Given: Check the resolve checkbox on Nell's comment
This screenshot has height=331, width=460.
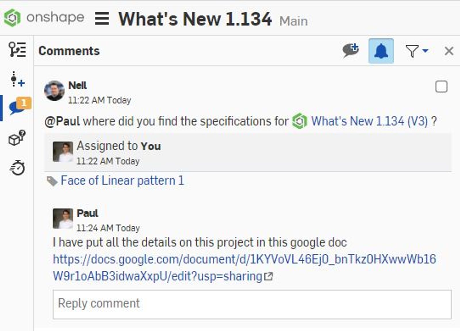Looking at the screenshot, I should tap(441, 87).
